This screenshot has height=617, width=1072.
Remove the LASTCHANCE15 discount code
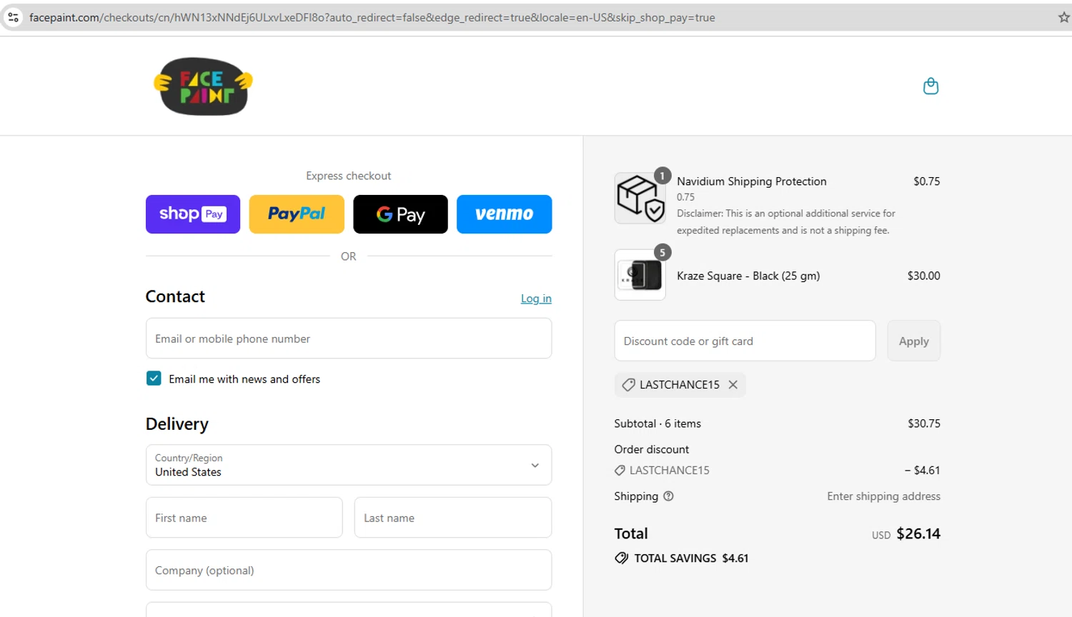(x=733, y=385)
